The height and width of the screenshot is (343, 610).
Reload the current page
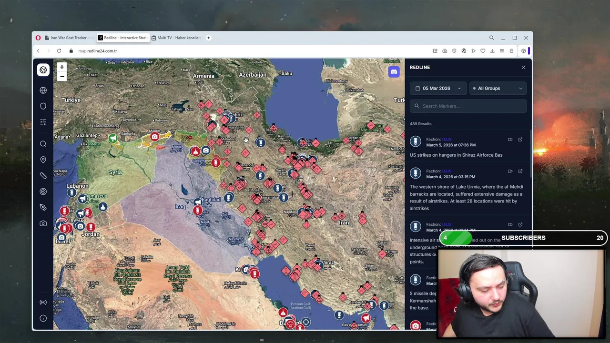59,51
